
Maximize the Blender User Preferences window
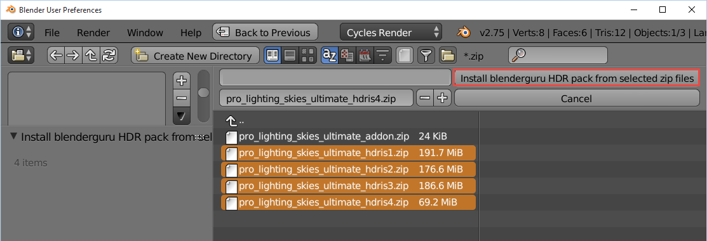[663, 10]
